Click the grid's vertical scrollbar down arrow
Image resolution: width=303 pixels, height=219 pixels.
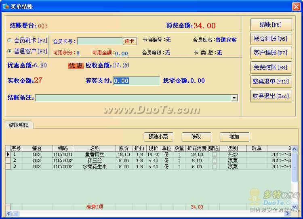pos(294,207)
